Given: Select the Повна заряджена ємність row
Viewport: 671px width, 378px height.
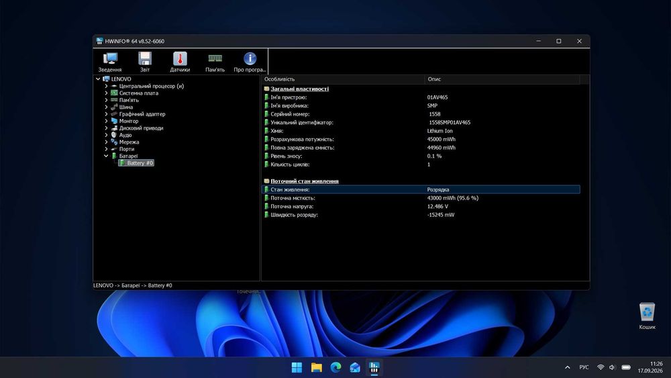Looking at the screenshot, I should (x=421, y=148).
